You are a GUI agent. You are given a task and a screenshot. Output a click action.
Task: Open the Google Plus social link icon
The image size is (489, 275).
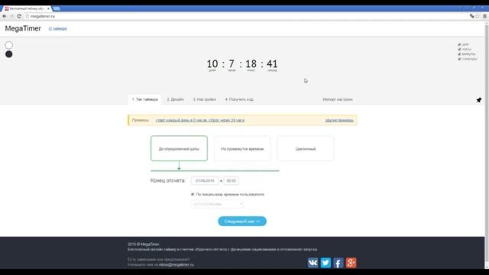(x=351, y=263)
